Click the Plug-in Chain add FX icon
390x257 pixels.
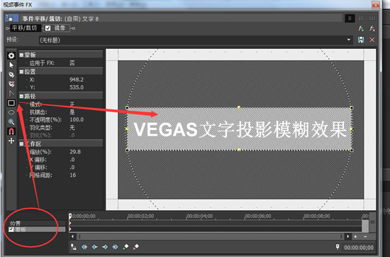(361, 28)
